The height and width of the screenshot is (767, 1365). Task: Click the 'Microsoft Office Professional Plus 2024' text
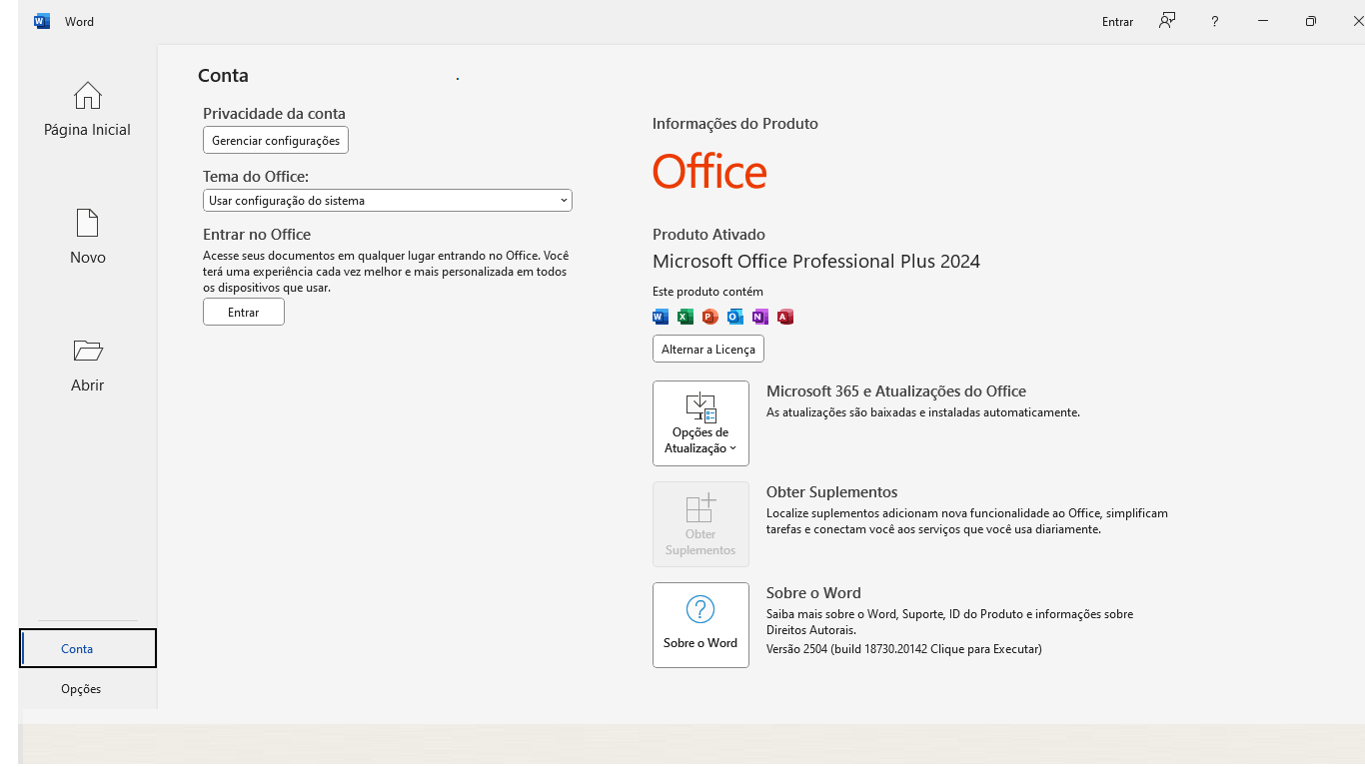tap(816, 262)
